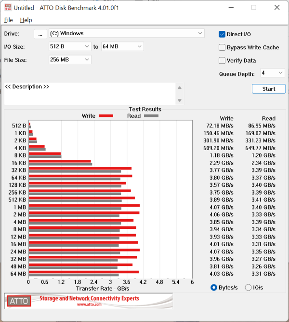Image resolution: width=289 pixels, height=322 pixels.
Task: Click the 72.18 MB/s write value
Action: pos(220,126)
